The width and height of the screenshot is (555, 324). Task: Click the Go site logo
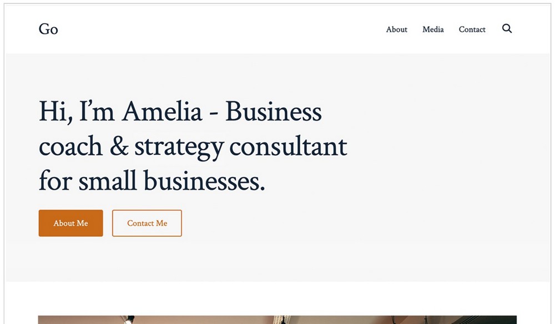pyautogui.click(x=48, y=29)
